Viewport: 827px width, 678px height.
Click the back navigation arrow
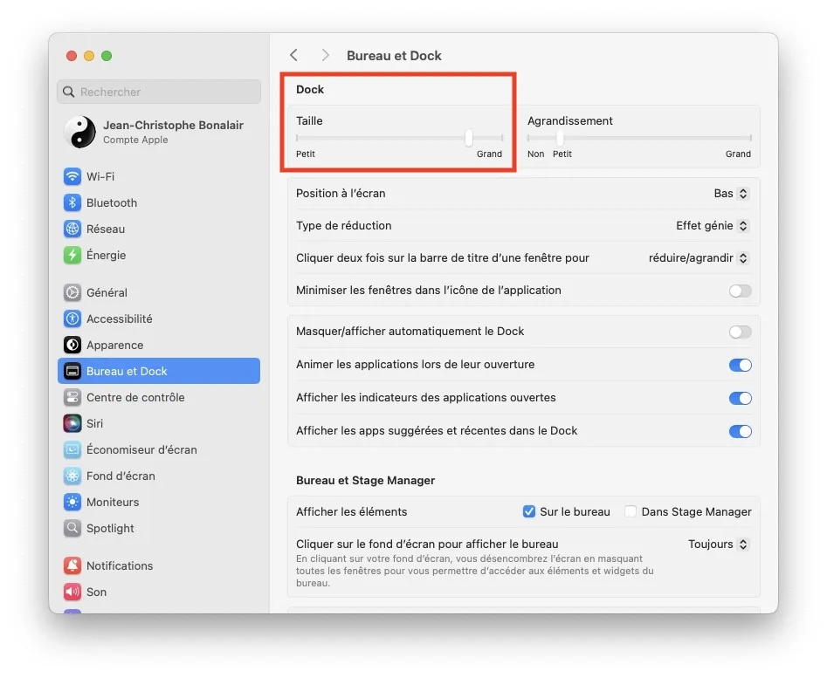(294, 54)
